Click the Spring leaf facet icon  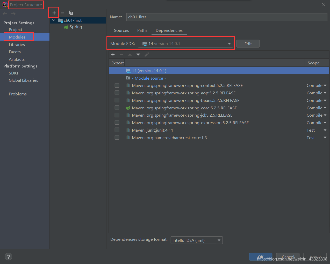(66, 27)
